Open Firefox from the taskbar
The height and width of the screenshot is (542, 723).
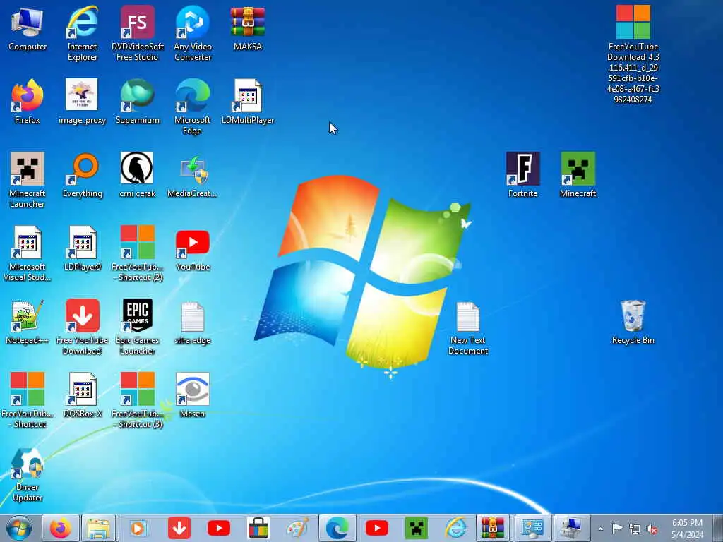point(61,528)
